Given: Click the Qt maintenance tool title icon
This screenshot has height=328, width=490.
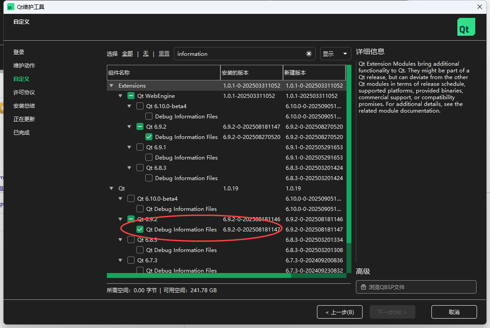Looking at the screenshot, I should [x=10, y=7].
